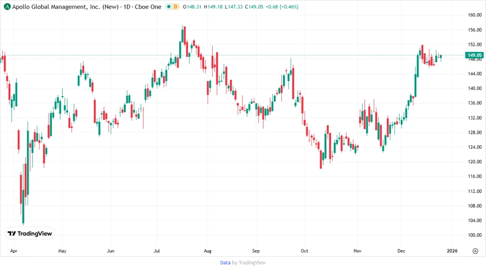Click the 'Nov' time axis label
This screenshot has height=269, width=486.
[x=357, y=251]
